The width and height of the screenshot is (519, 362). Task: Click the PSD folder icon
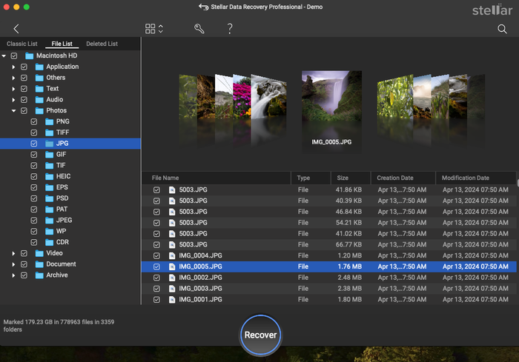click(x=50, y=198)
